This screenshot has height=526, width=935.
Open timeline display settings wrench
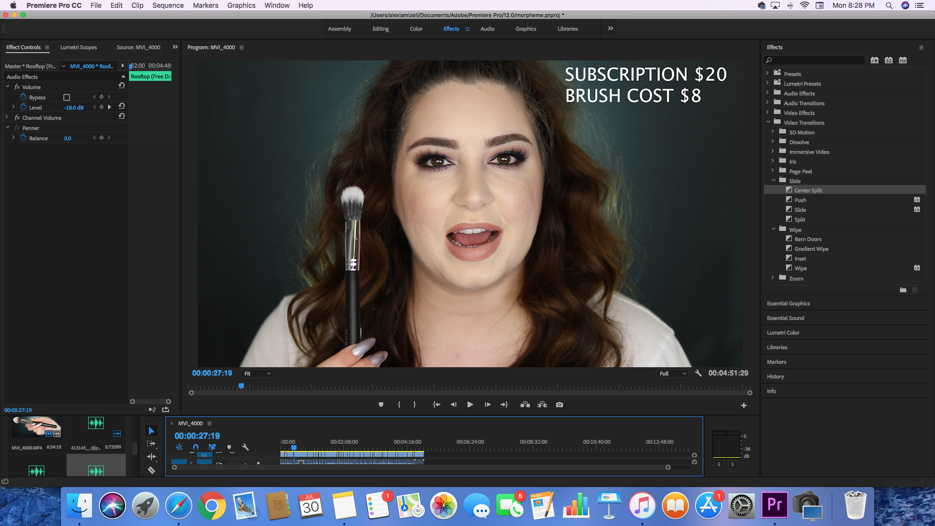[245, 447]
